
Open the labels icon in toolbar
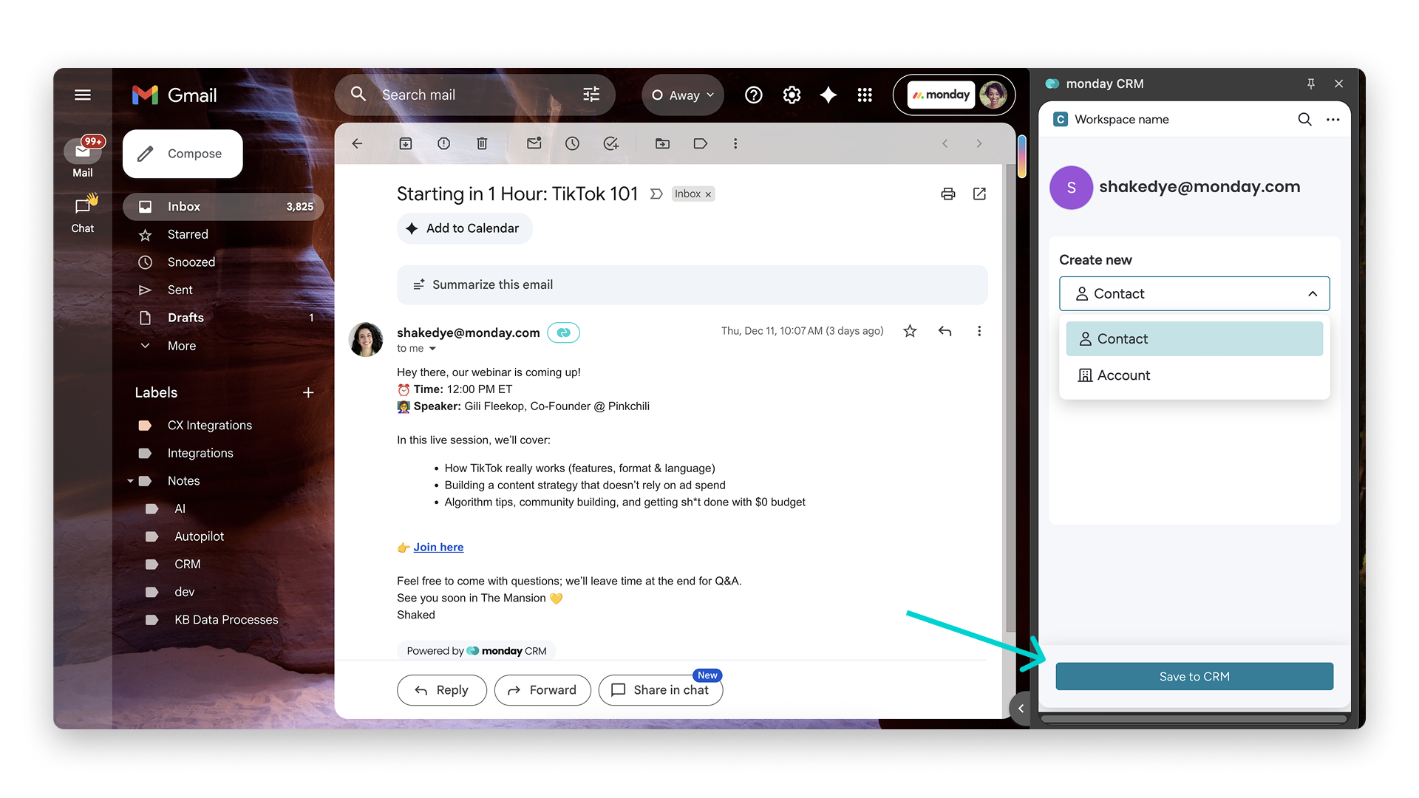coord(701,143)
